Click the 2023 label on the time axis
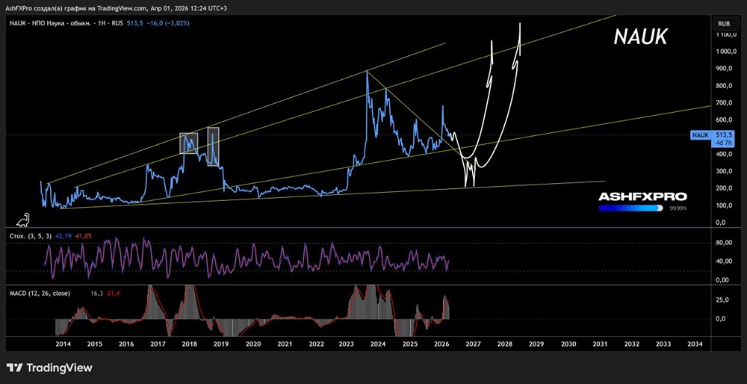Image resolution: width=747 pixels, height=384 pixels. pyautogui.click(x=347, y=344)
